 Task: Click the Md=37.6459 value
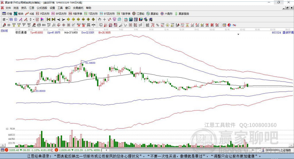pyautogui.click(x=71, y=32)
